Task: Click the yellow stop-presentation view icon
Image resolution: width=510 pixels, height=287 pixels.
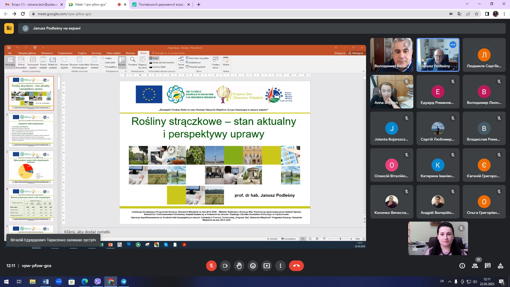Action: point(9,28)
